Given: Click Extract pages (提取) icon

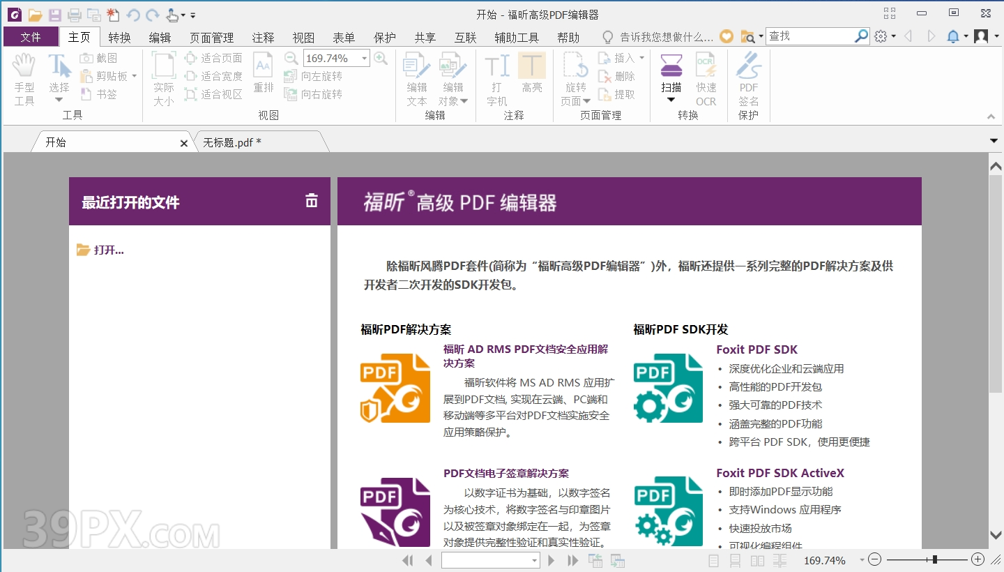Looking at the screenshot, I should 616,94.
